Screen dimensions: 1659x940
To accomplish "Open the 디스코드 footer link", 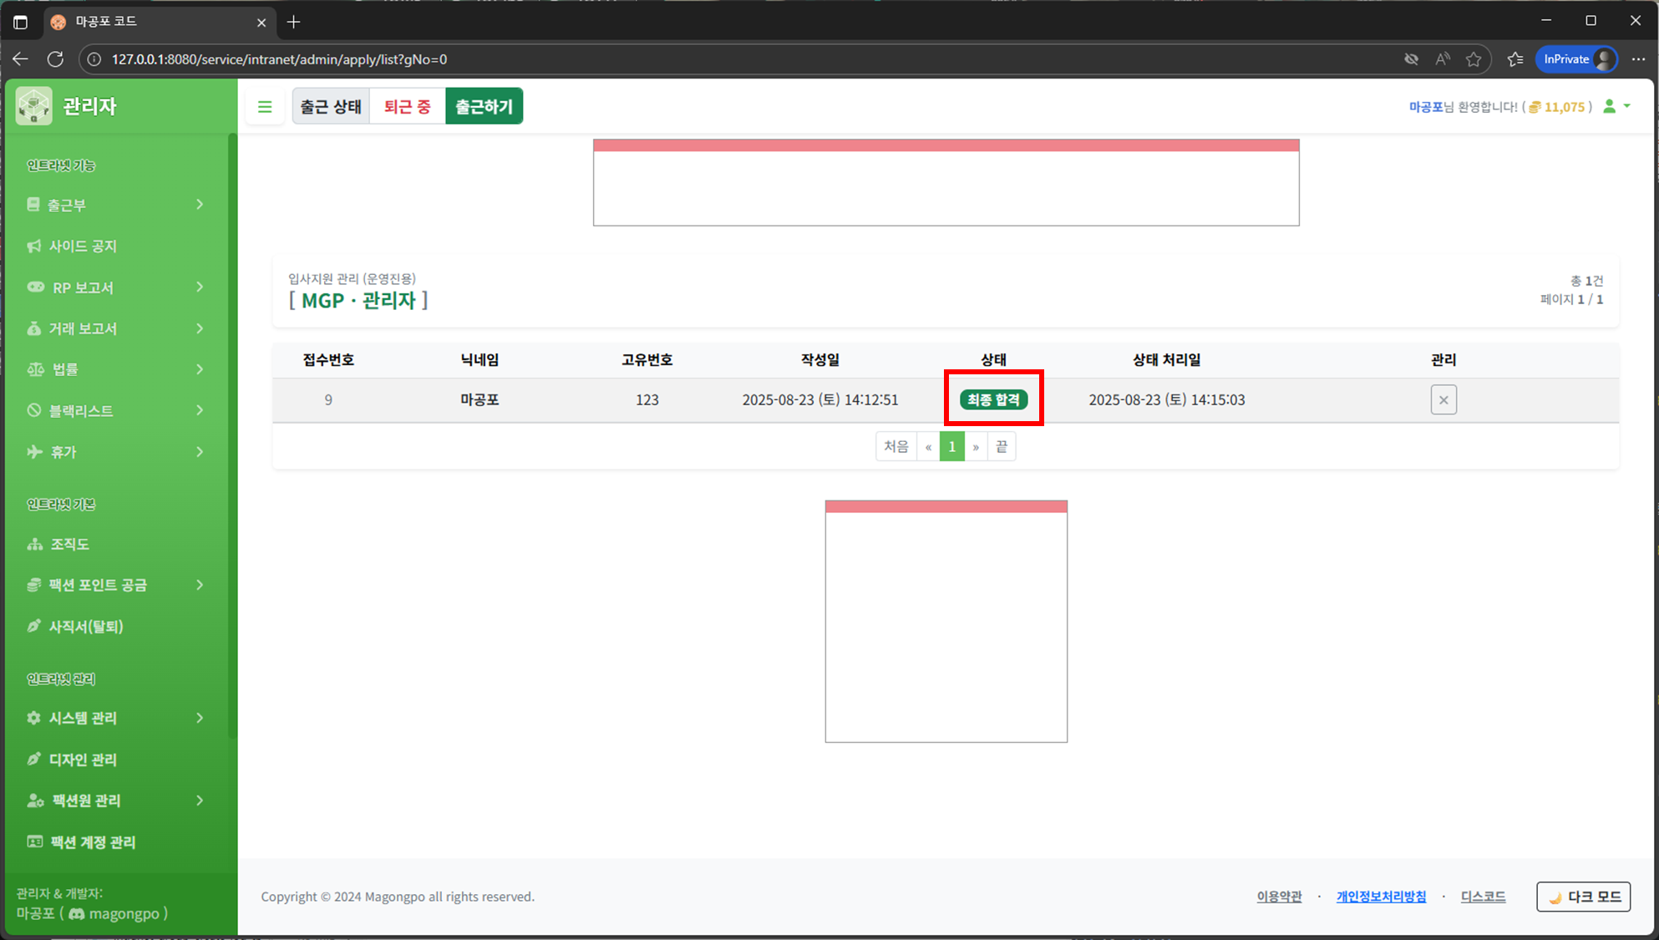I will point(1483,897).
